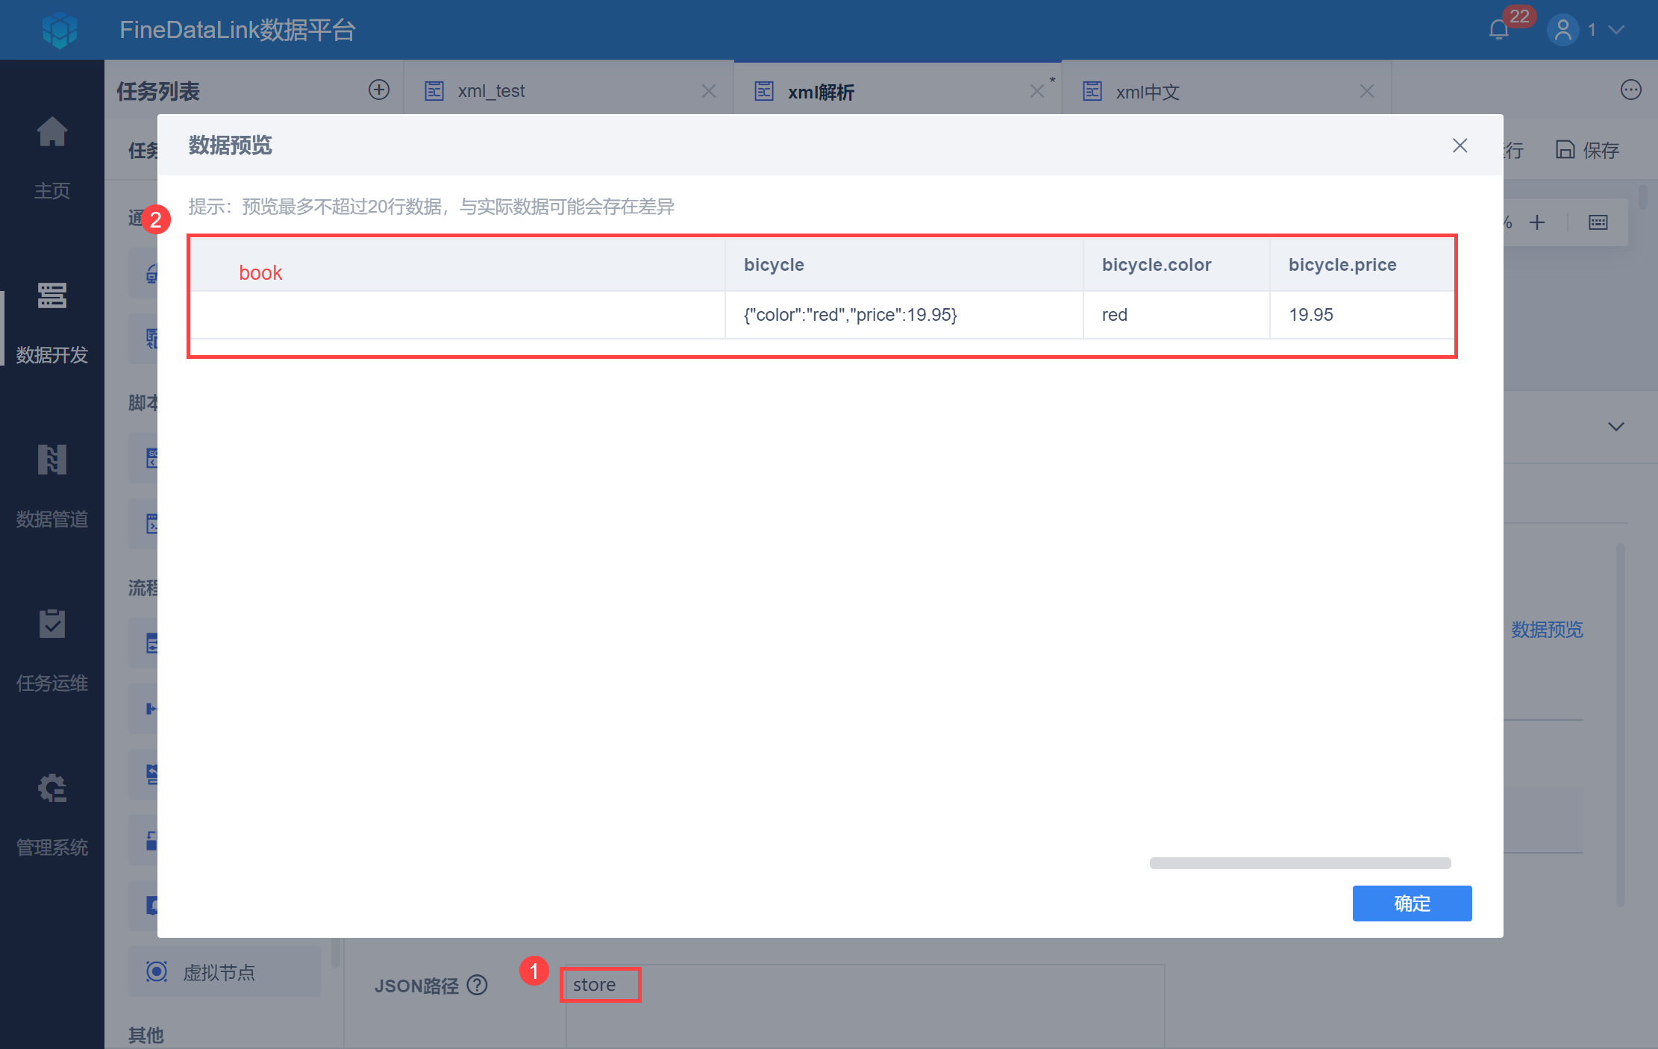Click the JSON路径 help question icon

(x=477, y=985)
